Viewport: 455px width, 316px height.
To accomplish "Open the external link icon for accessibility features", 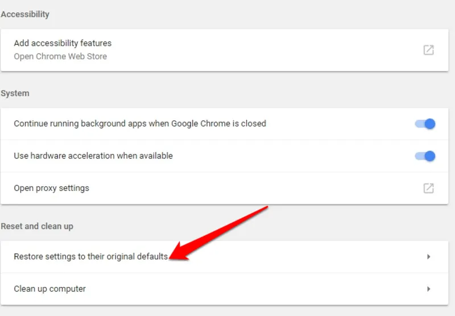I will tap(428, 50).
